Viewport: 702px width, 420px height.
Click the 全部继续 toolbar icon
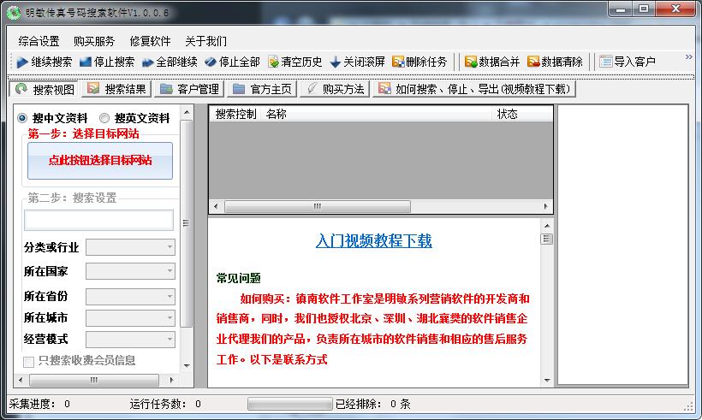[147, 62]
